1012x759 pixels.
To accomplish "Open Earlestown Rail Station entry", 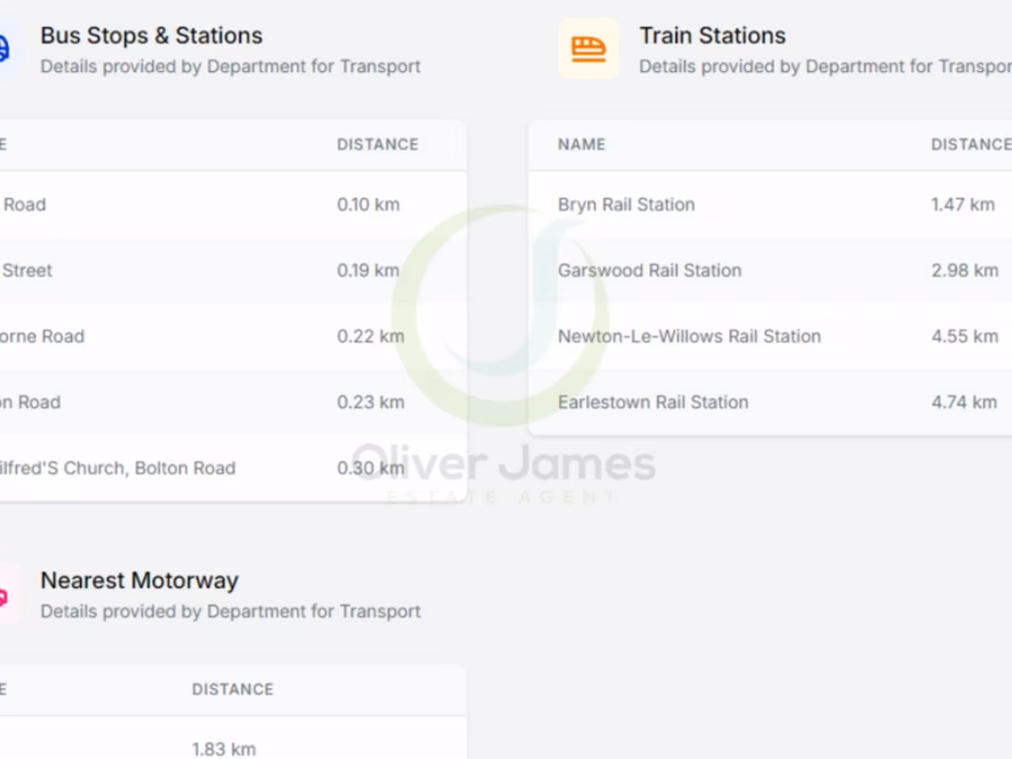I will click(x=652, y=402).
